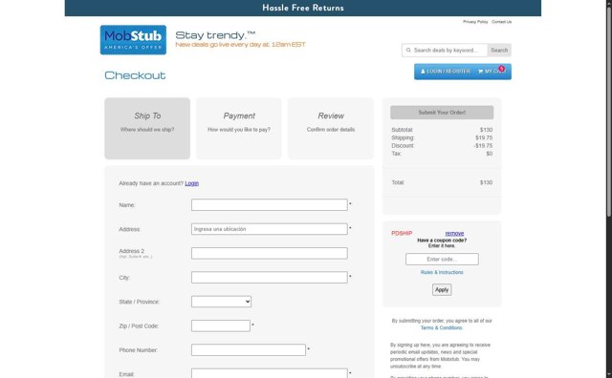Select the Review step tab
Screen dimensions: 612x378
tap(331, 128)
